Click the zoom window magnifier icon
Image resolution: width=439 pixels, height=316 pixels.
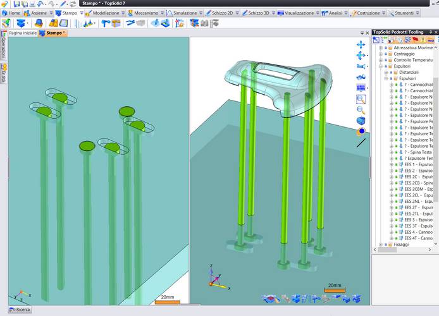click(x=361, y=99)
